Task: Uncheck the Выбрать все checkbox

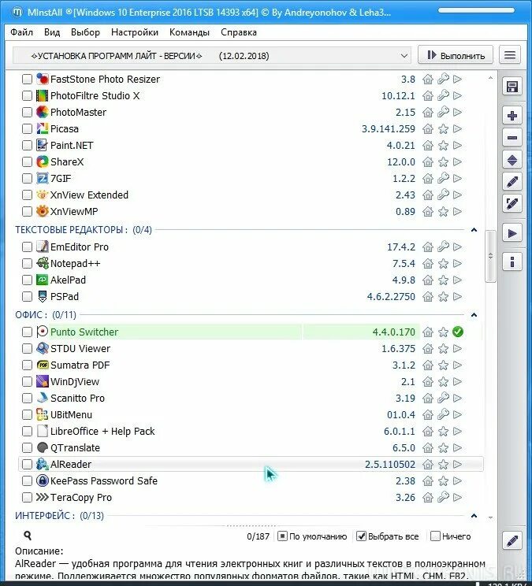Action: [x=361, y=536]
